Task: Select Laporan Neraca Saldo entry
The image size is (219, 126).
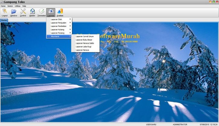Action: tap(85, 43)
